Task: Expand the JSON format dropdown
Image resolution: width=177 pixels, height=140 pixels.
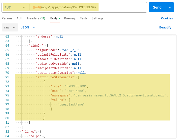Action: tap(28, 27)
